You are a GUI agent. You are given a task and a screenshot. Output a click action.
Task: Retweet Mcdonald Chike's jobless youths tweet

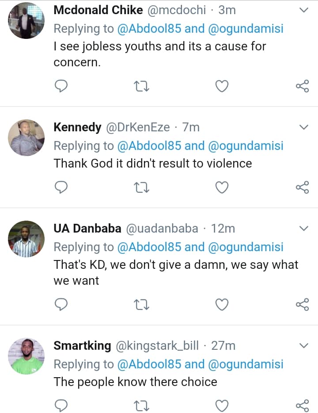(141, 86)
